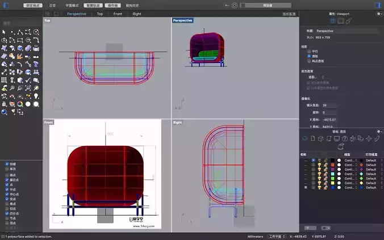Toggle the left sidebar panel icon

click(x=6, y=5)
